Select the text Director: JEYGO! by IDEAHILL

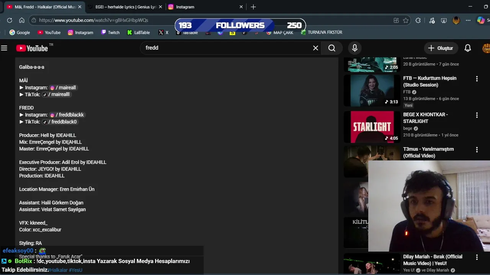click(x=50, y=169)
